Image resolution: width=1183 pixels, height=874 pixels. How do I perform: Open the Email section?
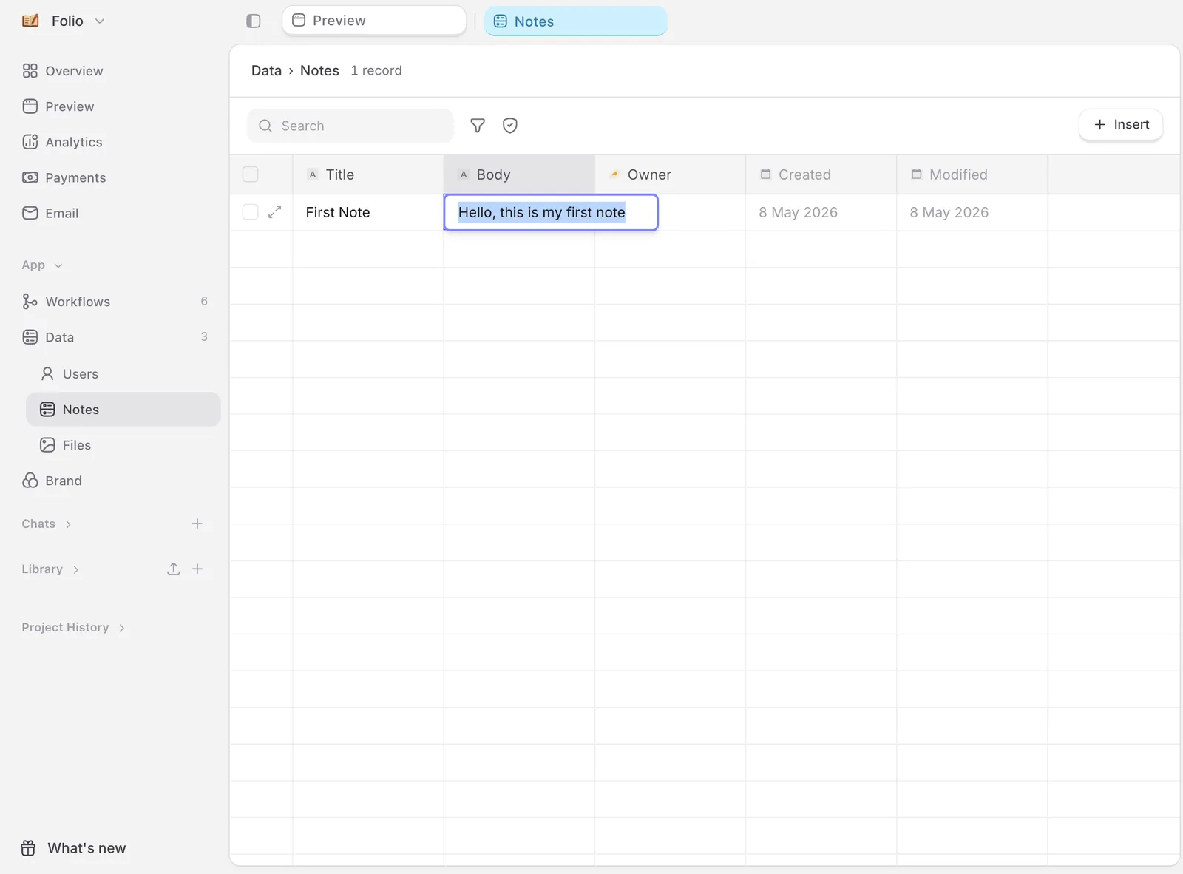[62, 213]
